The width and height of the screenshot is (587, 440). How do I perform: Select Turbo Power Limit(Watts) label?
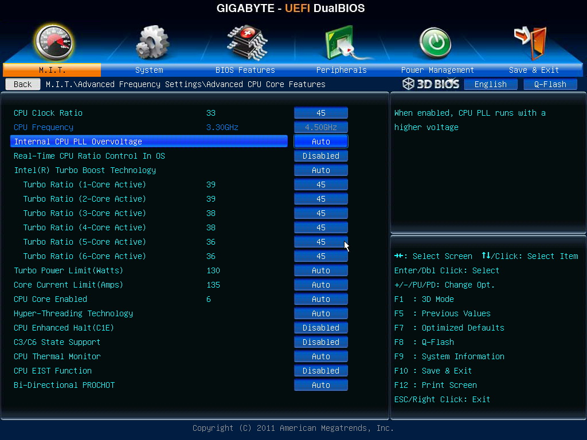click(x=68, y=270)
